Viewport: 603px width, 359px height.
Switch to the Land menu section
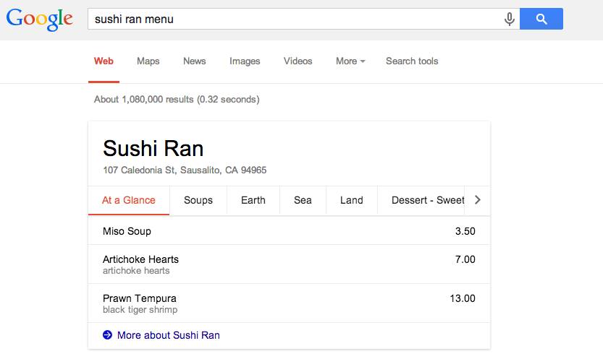tap(351, 201)
